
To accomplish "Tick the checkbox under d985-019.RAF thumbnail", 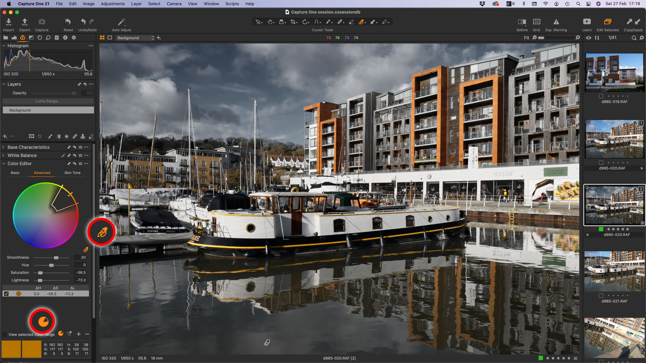I will [x=601, y=96].
